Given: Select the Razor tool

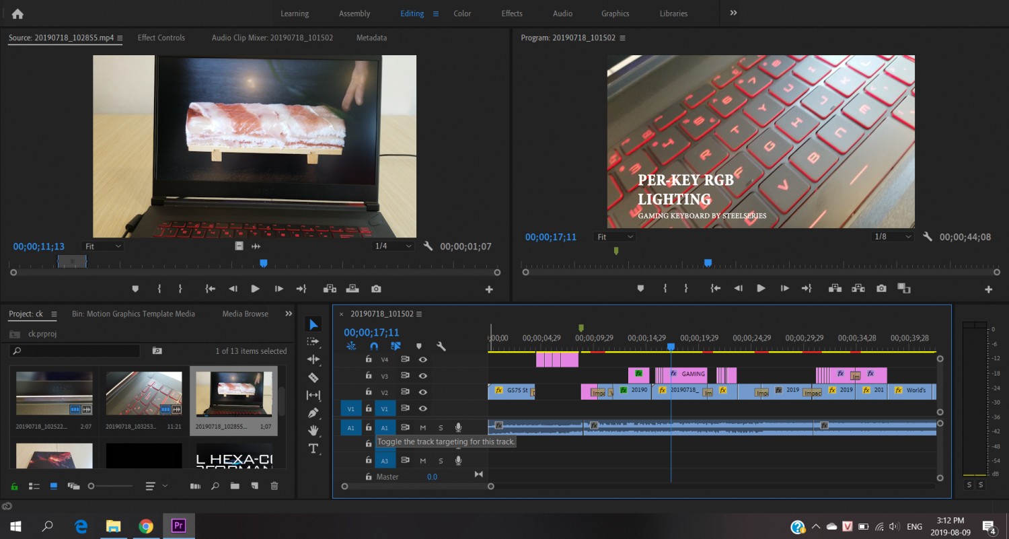Looking at the screenshot, I should 313,378.
